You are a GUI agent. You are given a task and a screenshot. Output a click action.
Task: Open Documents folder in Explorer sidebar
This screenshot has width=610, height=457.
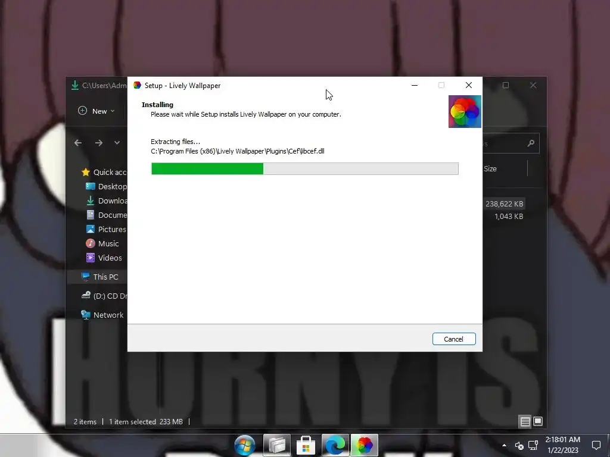click(x=106, y=215)
